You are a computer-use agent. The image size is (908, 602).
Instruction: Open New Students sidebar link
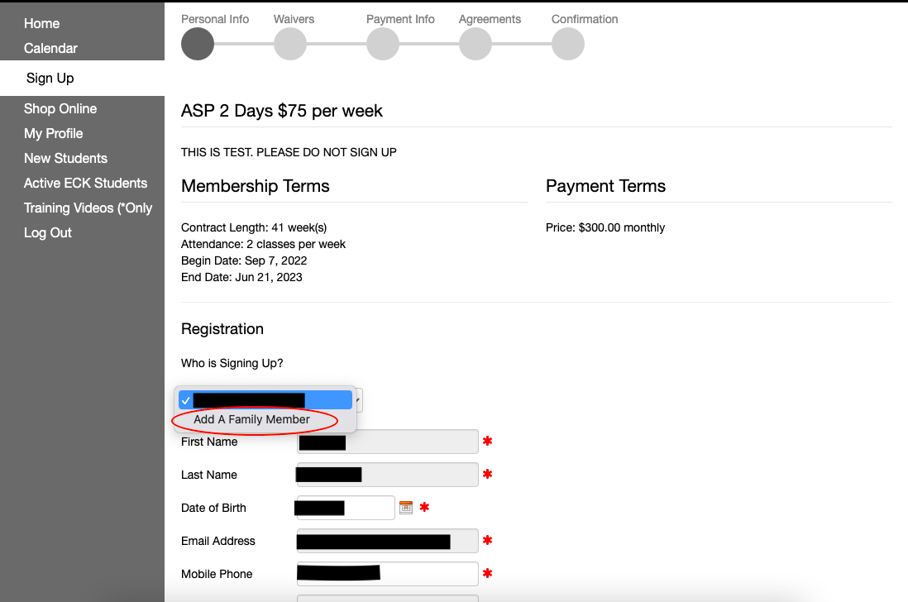(x=65, y=159)
